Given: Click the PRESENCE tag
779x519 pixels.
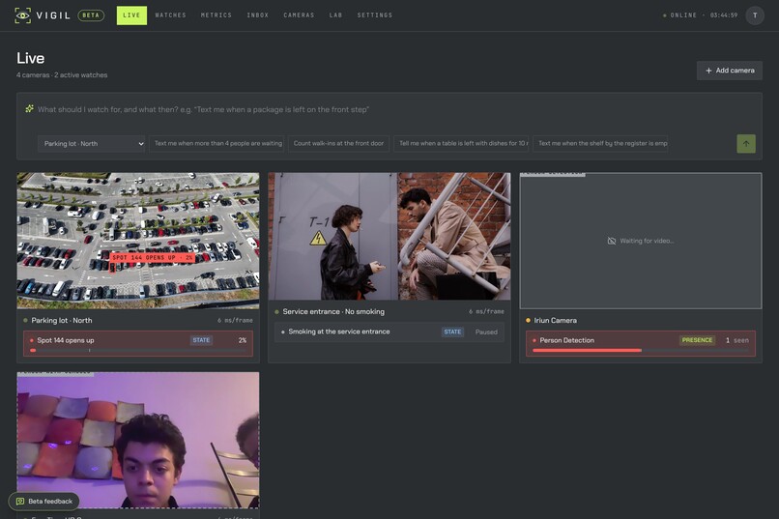Looking at the screenshot, I should [x=697, y=340].
